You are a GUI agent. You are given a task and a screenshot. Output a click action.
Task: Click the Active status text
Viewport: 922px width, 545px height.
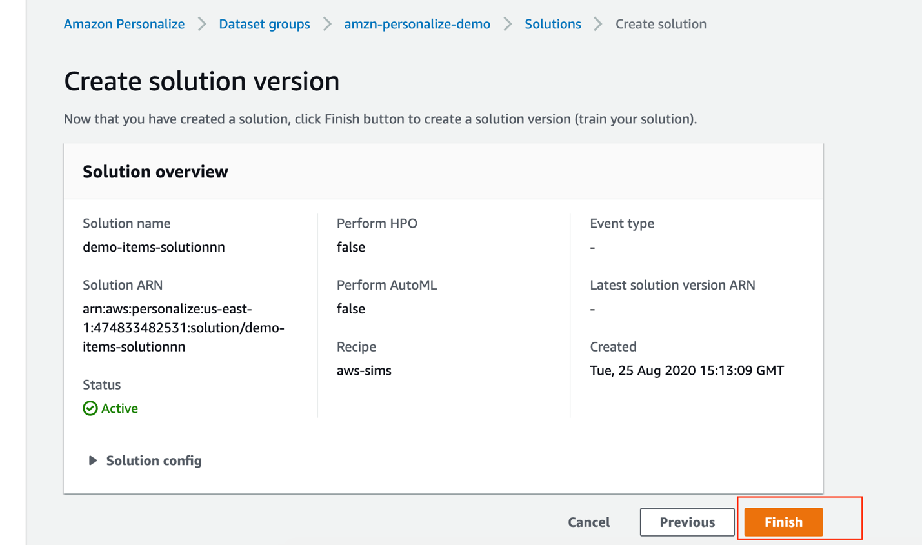(x=119, y=408)
